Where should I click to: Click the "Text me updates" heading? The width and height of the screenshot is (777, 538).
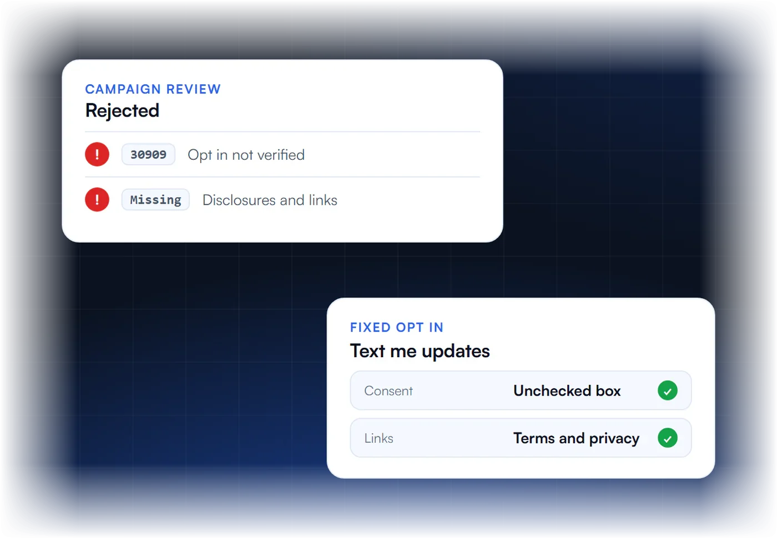point(420,351)
